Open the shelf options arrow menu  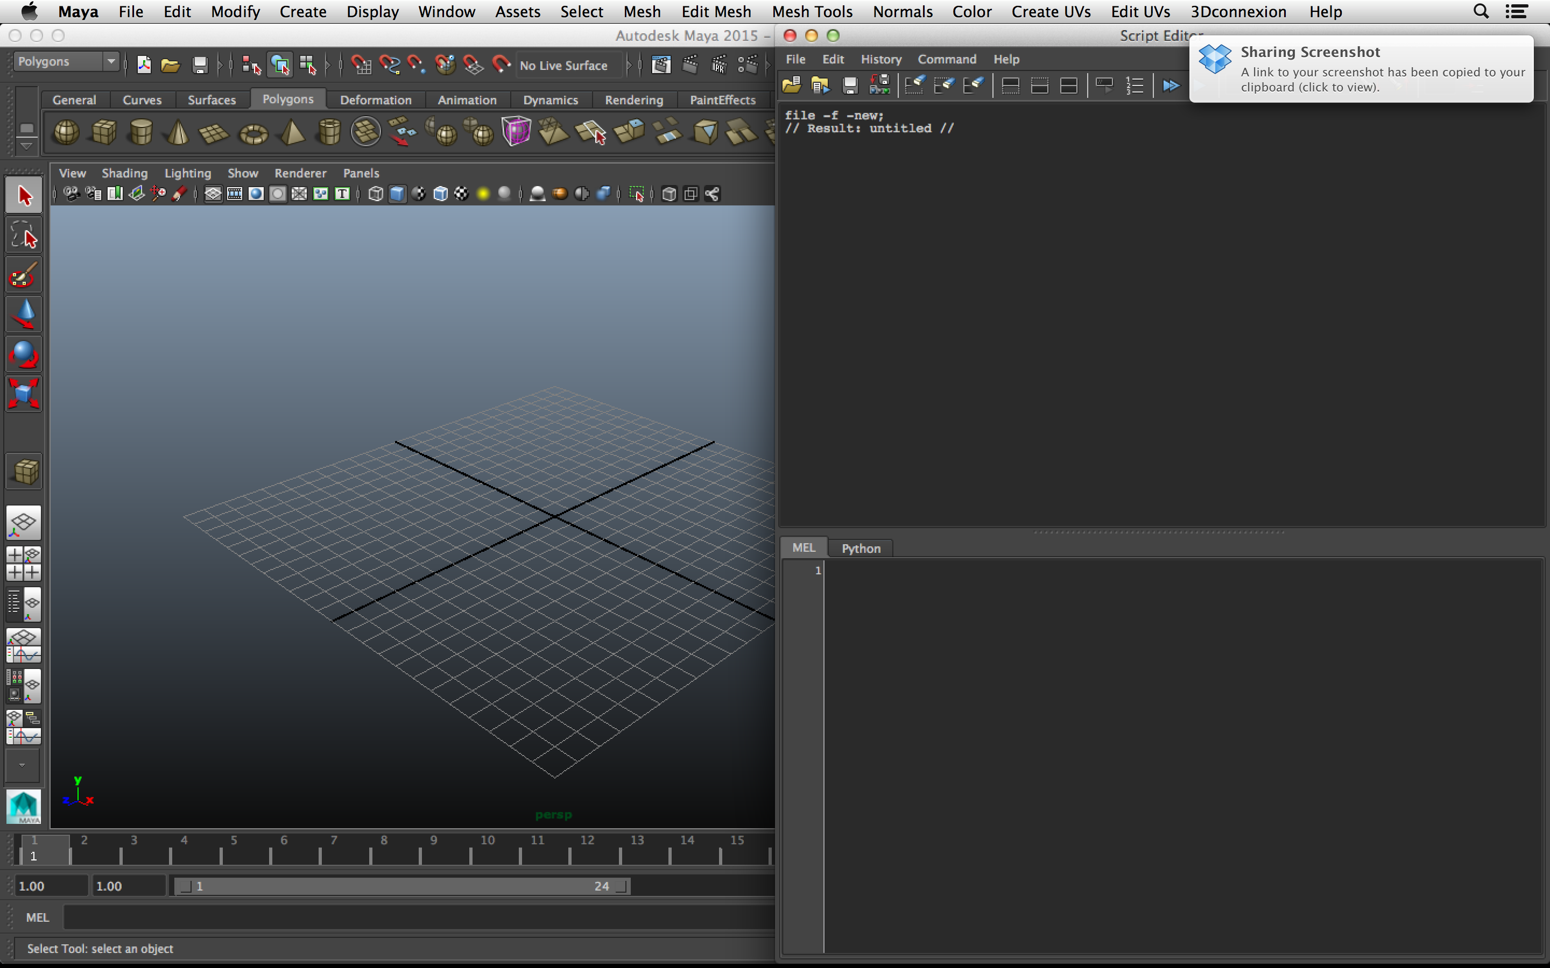[26, 147]
